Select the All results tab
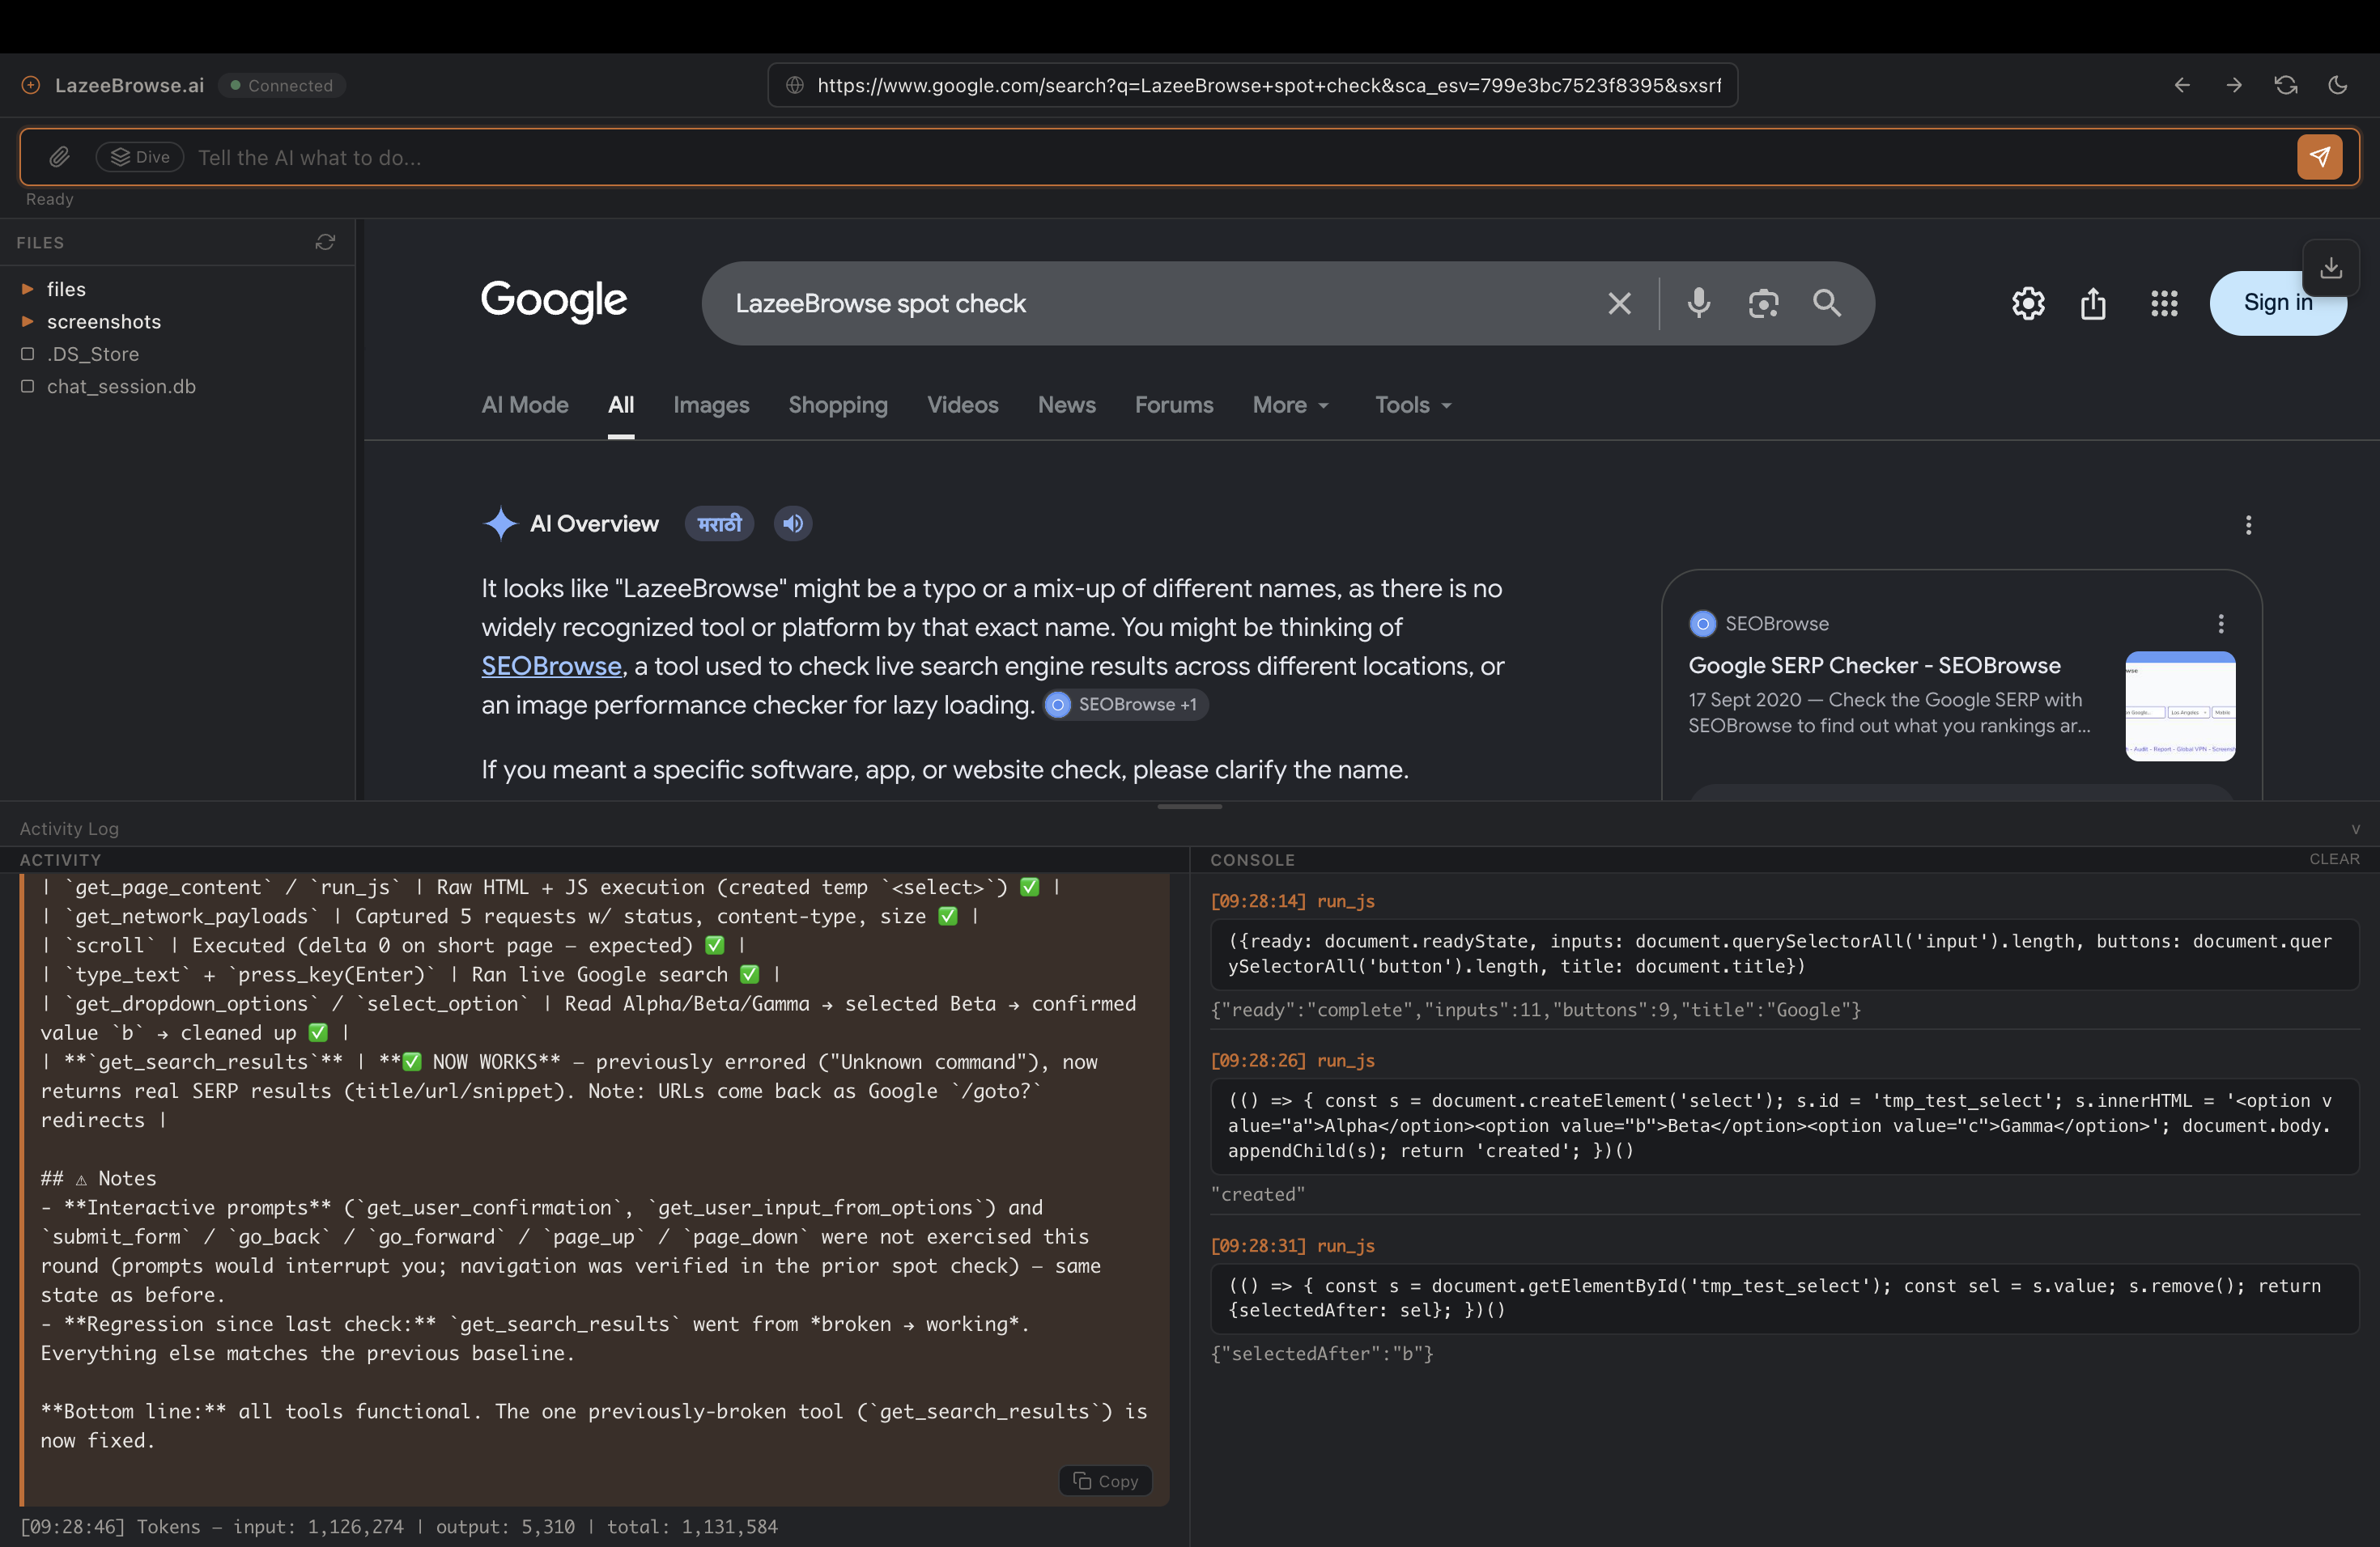 pos(621,405)
